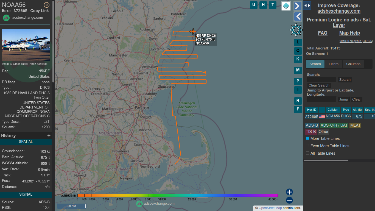Click the Spd. (kt) column header
The image size is (375, 211).
pyautogui.click(x=370, y=110)
